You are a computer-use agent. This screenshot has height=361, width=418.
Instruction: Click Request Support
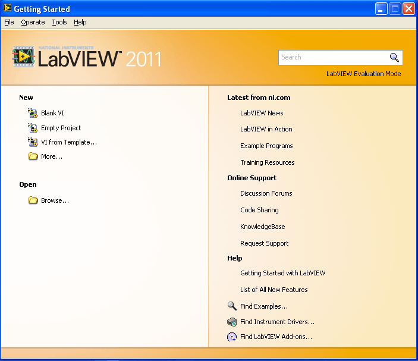[264, 243]
